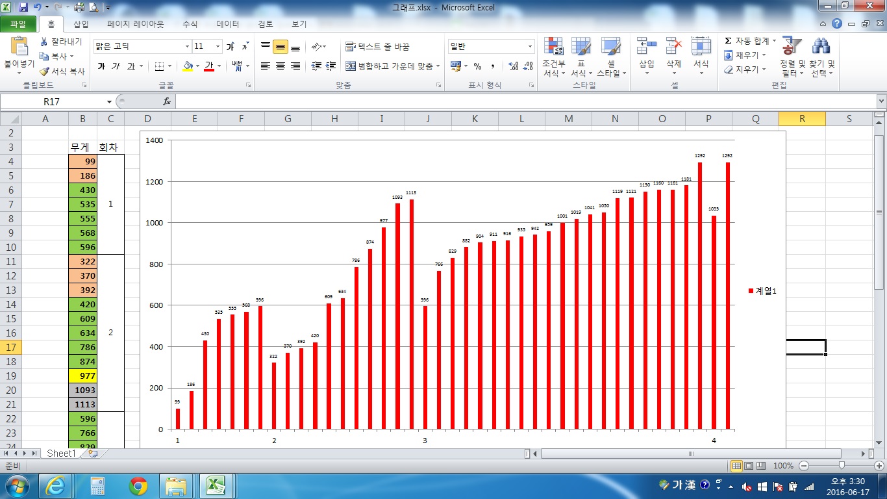
Task: Click the Paste (붙여넣기) clipboard icon
Action: [19, 47]
